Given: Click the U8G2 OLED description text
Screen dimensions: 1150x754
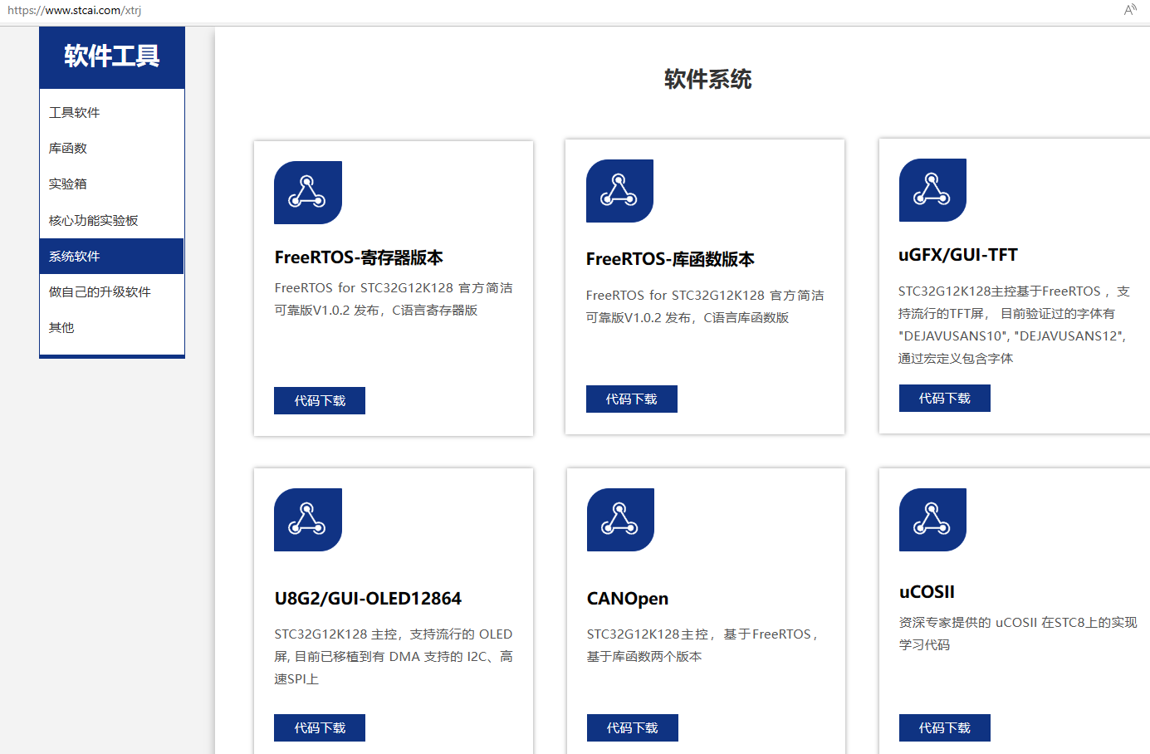Looking at the screenshot, I should [394, 656].
